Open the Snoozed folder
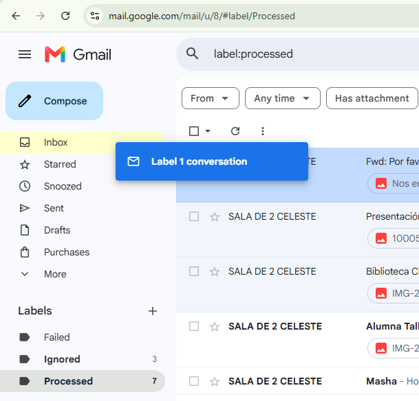This screenshot has width=419, height=401. (63, 186)
